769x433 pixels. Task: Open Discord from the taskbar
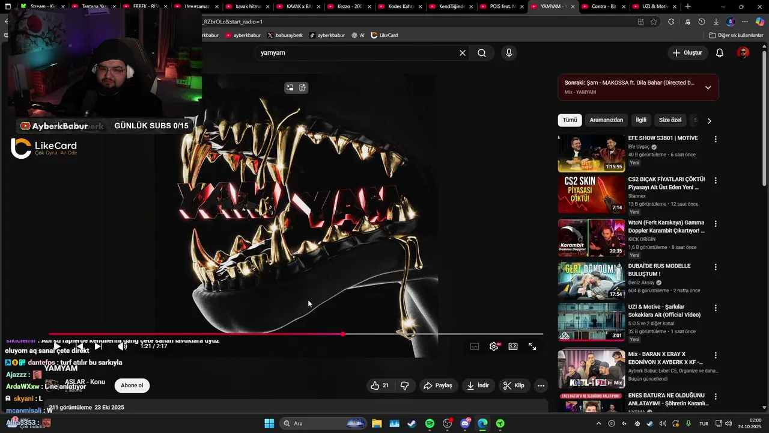tap(465, 423)
